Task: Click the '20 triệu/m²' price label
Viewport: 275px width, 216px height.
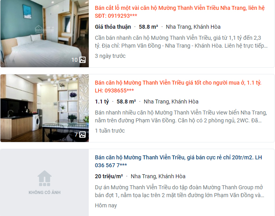Action: point(109,176)
